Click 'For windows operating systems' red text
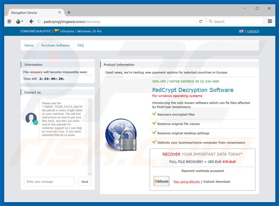279x206 pixels. pyautogui.click(x=177, y=96)
